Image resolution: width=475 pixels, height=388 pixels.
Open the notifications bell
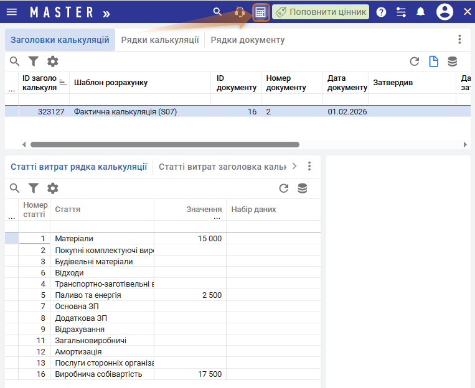point(421,12)
